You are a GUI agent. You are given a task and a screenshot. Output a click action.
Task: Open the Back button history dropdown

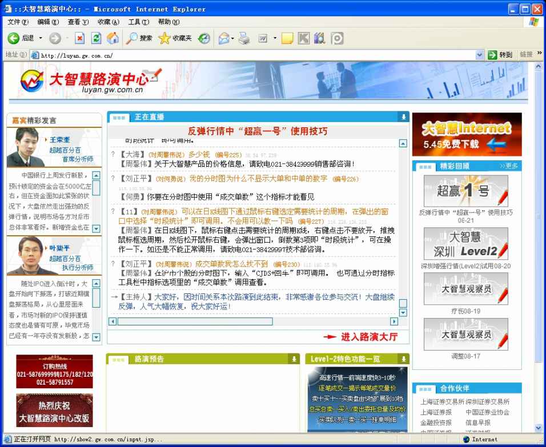click(x=41, y=38)
